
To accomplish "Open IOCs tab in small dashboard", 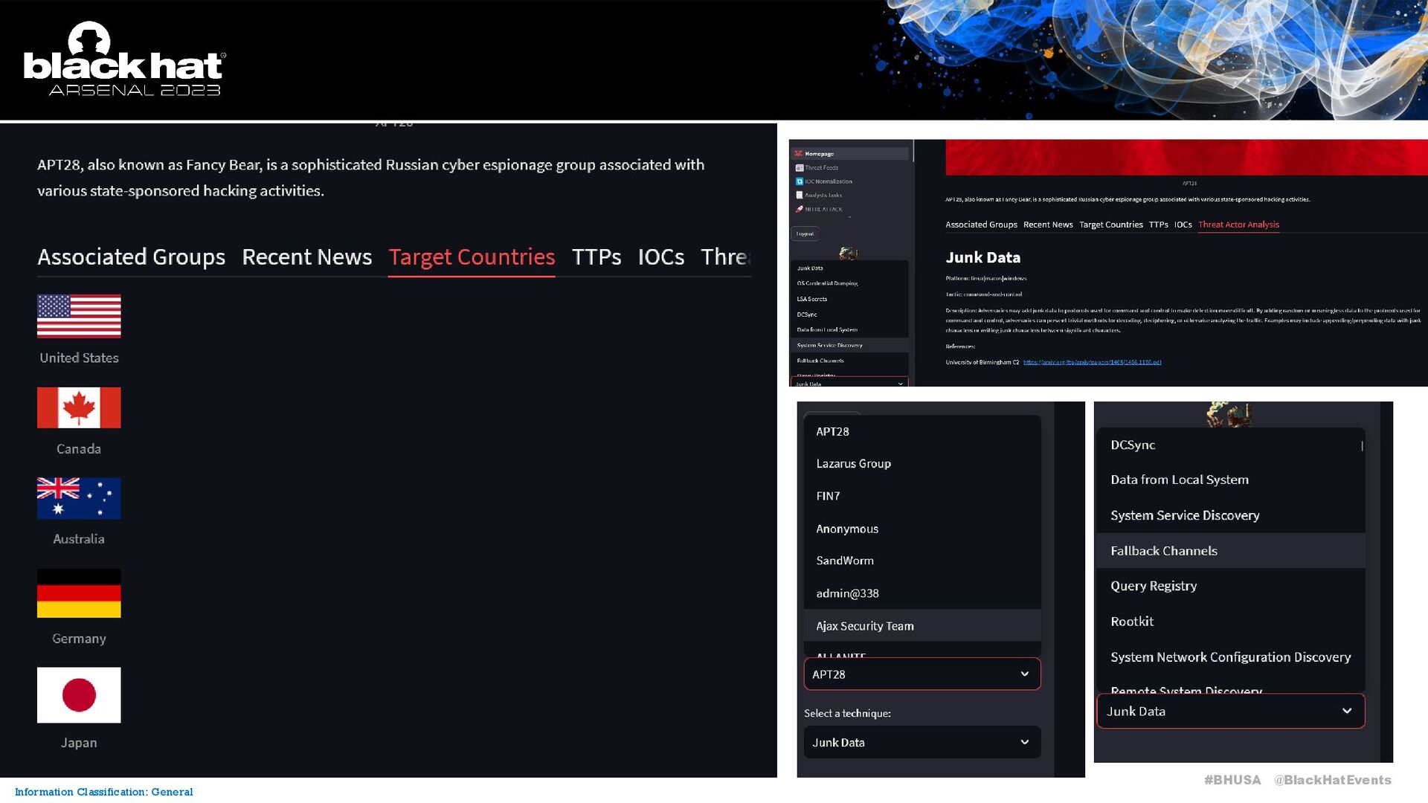I will tap(1183, 225).
